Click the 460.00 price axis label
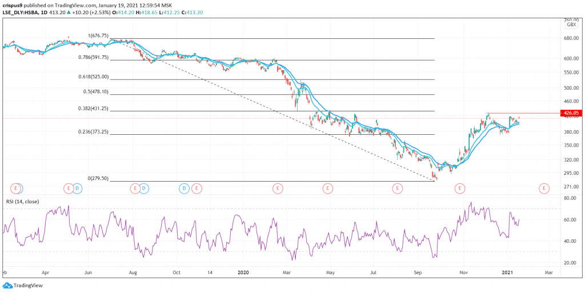The height and width of the screenshot is (293, 585). tap(571, 102)
